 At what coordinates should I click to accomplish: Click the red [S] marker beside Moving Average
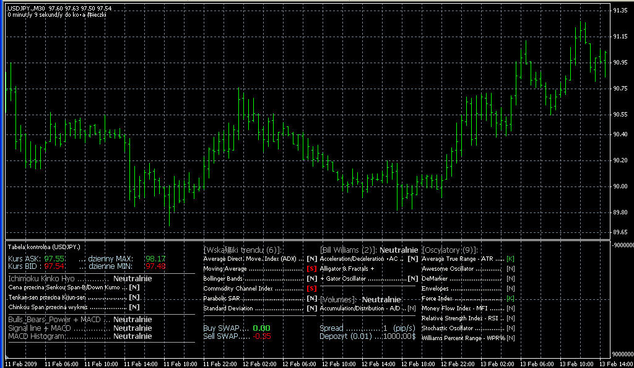(x=311, y=269)
